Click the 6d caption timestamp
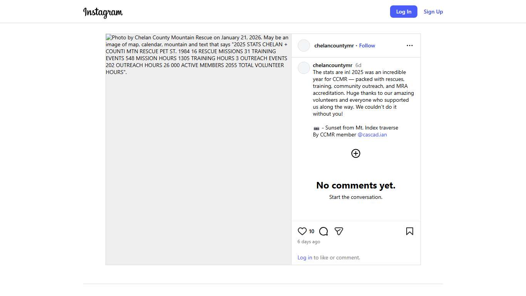 click(358, 65)
